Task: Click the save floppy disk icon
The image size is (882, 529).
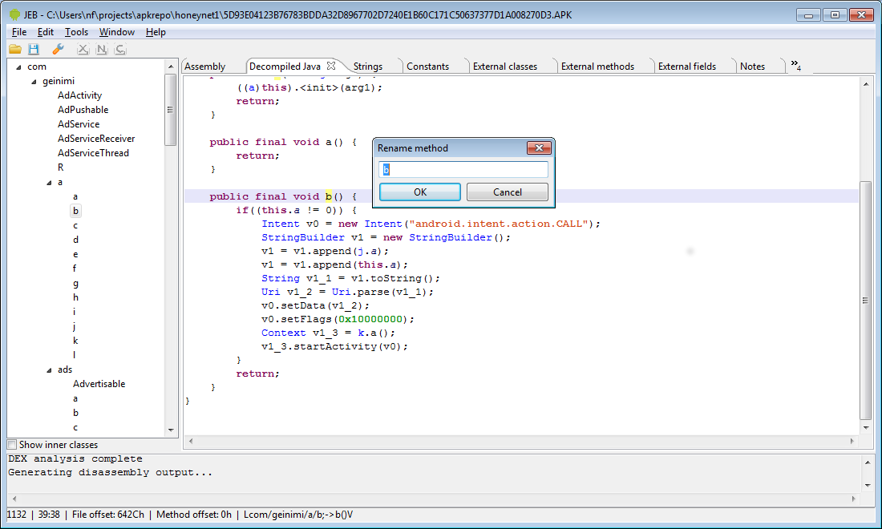Action: 34,50
